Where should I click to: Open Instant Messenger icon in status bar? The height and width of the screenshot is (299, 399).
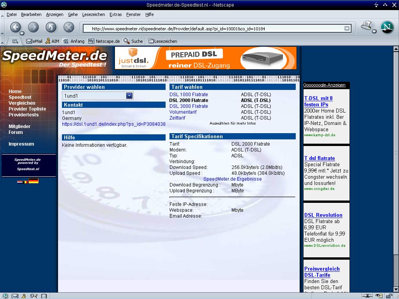tap(24, 296)
